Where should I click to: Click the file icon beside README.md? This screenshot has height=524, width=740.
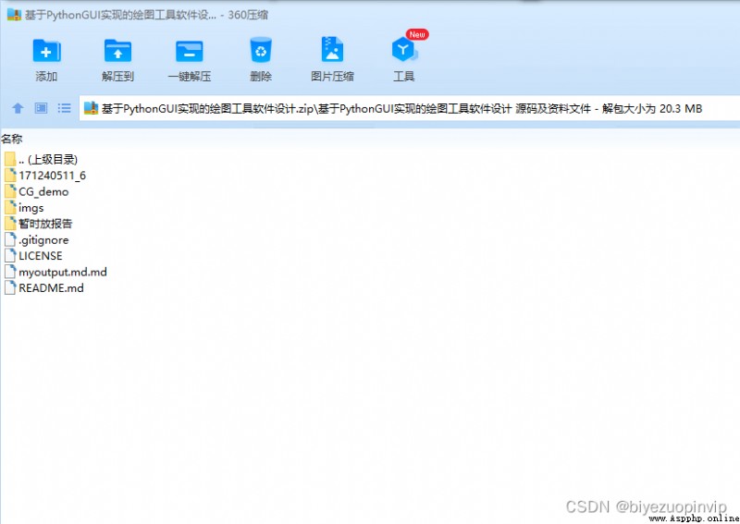(10, 287)
